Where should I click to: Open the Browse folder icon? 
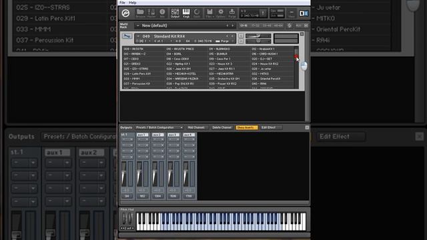[x=140, y=13]
